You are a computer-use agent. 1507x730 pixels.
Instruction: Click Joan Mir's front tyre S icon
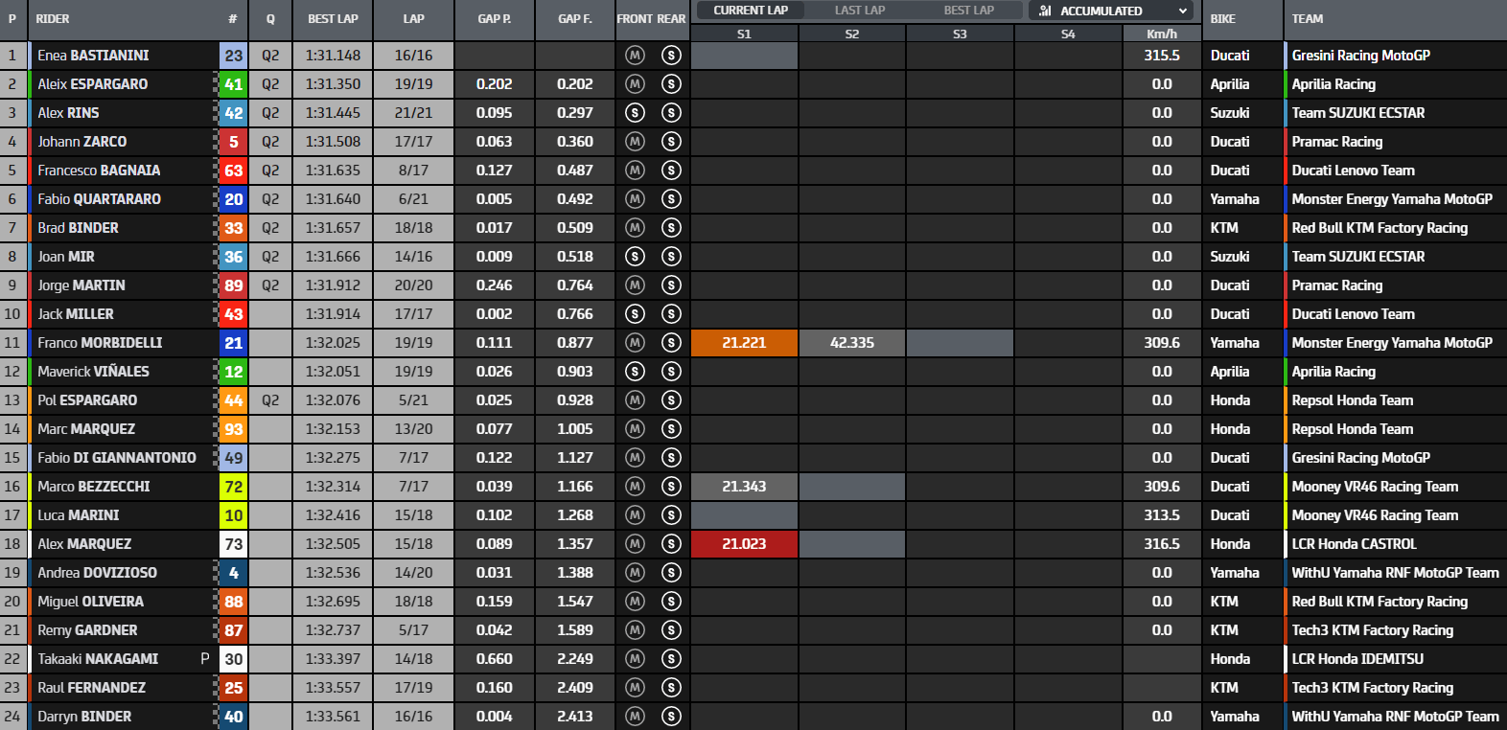pyautogui.click(x=635, y=257)
